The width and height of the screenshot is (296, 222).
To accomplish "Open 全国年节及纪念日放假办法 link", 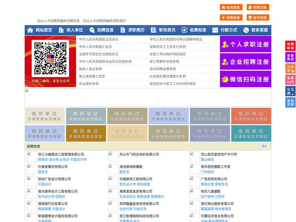I will pyautogui.click(x=99, y=54).
